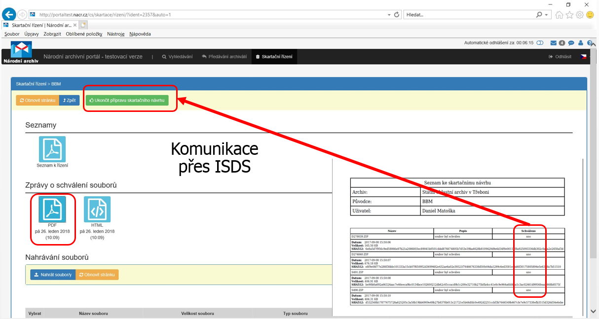Open the messages envelope icon

coord(554,43)
